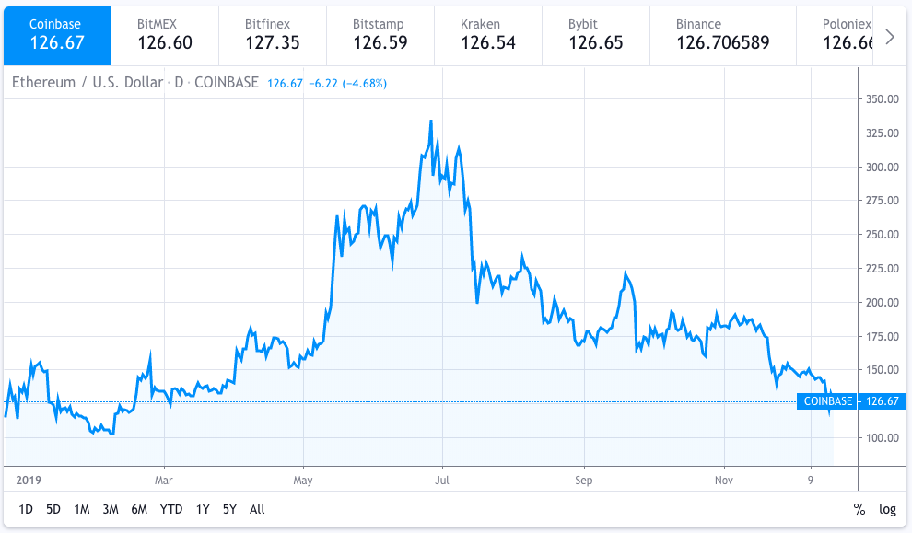Toggle percentage scale mode
Viewport: 912px width, 533px height.
859,509
